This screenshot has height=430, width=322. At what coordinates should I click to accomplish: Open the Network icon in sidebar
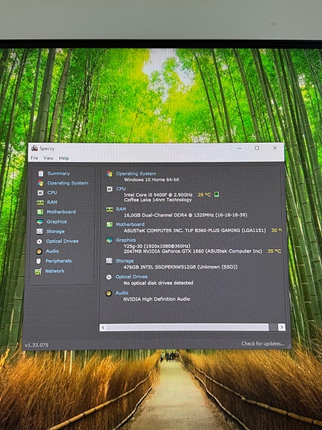pyautogui.click(x=38, y=271)
